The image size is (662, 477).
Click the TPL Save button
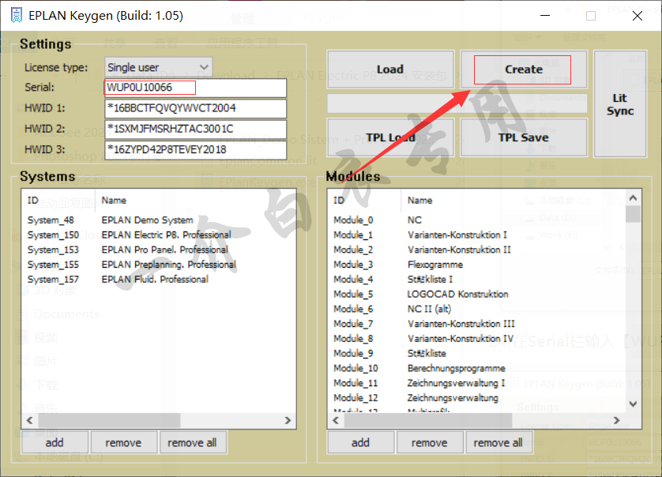524,137
